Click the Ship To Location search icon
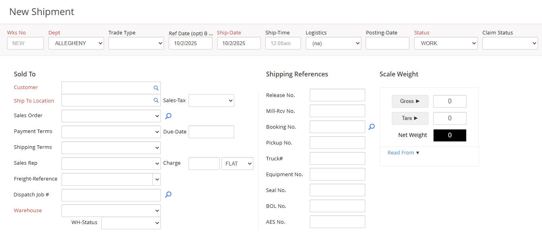542x234 pixels. (156, 101)
